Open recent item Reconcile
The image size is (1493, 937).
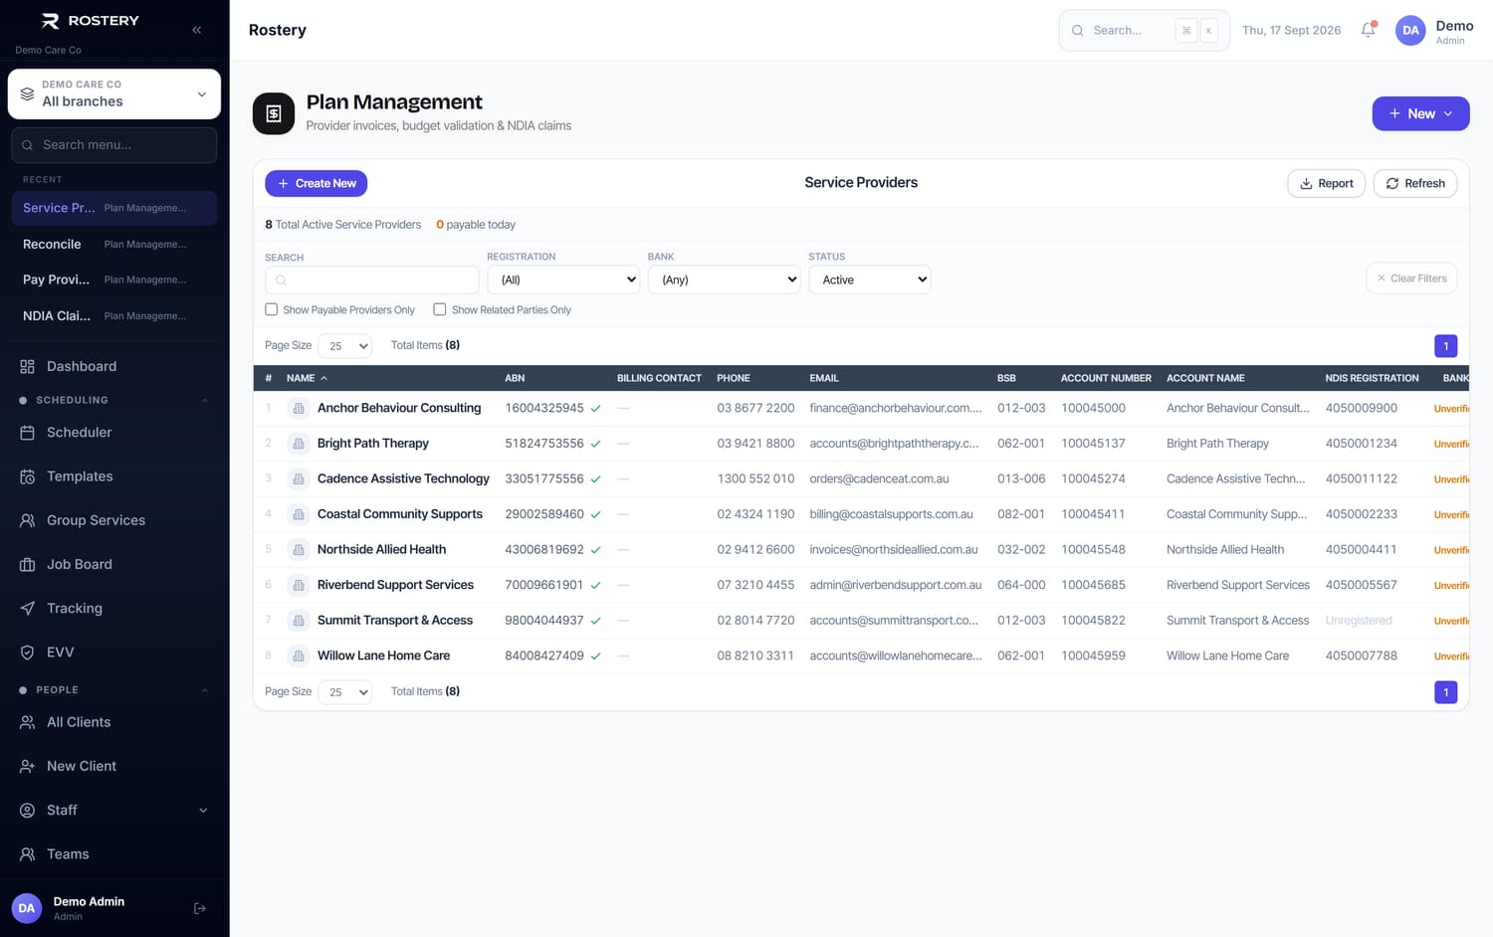click(x=114, y=244)
